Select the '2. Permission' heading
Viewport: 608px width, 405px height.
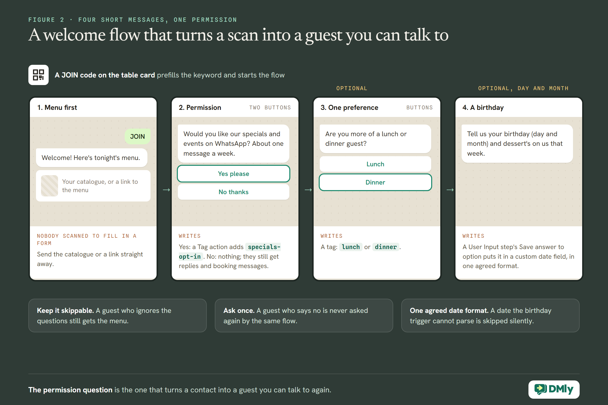(200, 107)
